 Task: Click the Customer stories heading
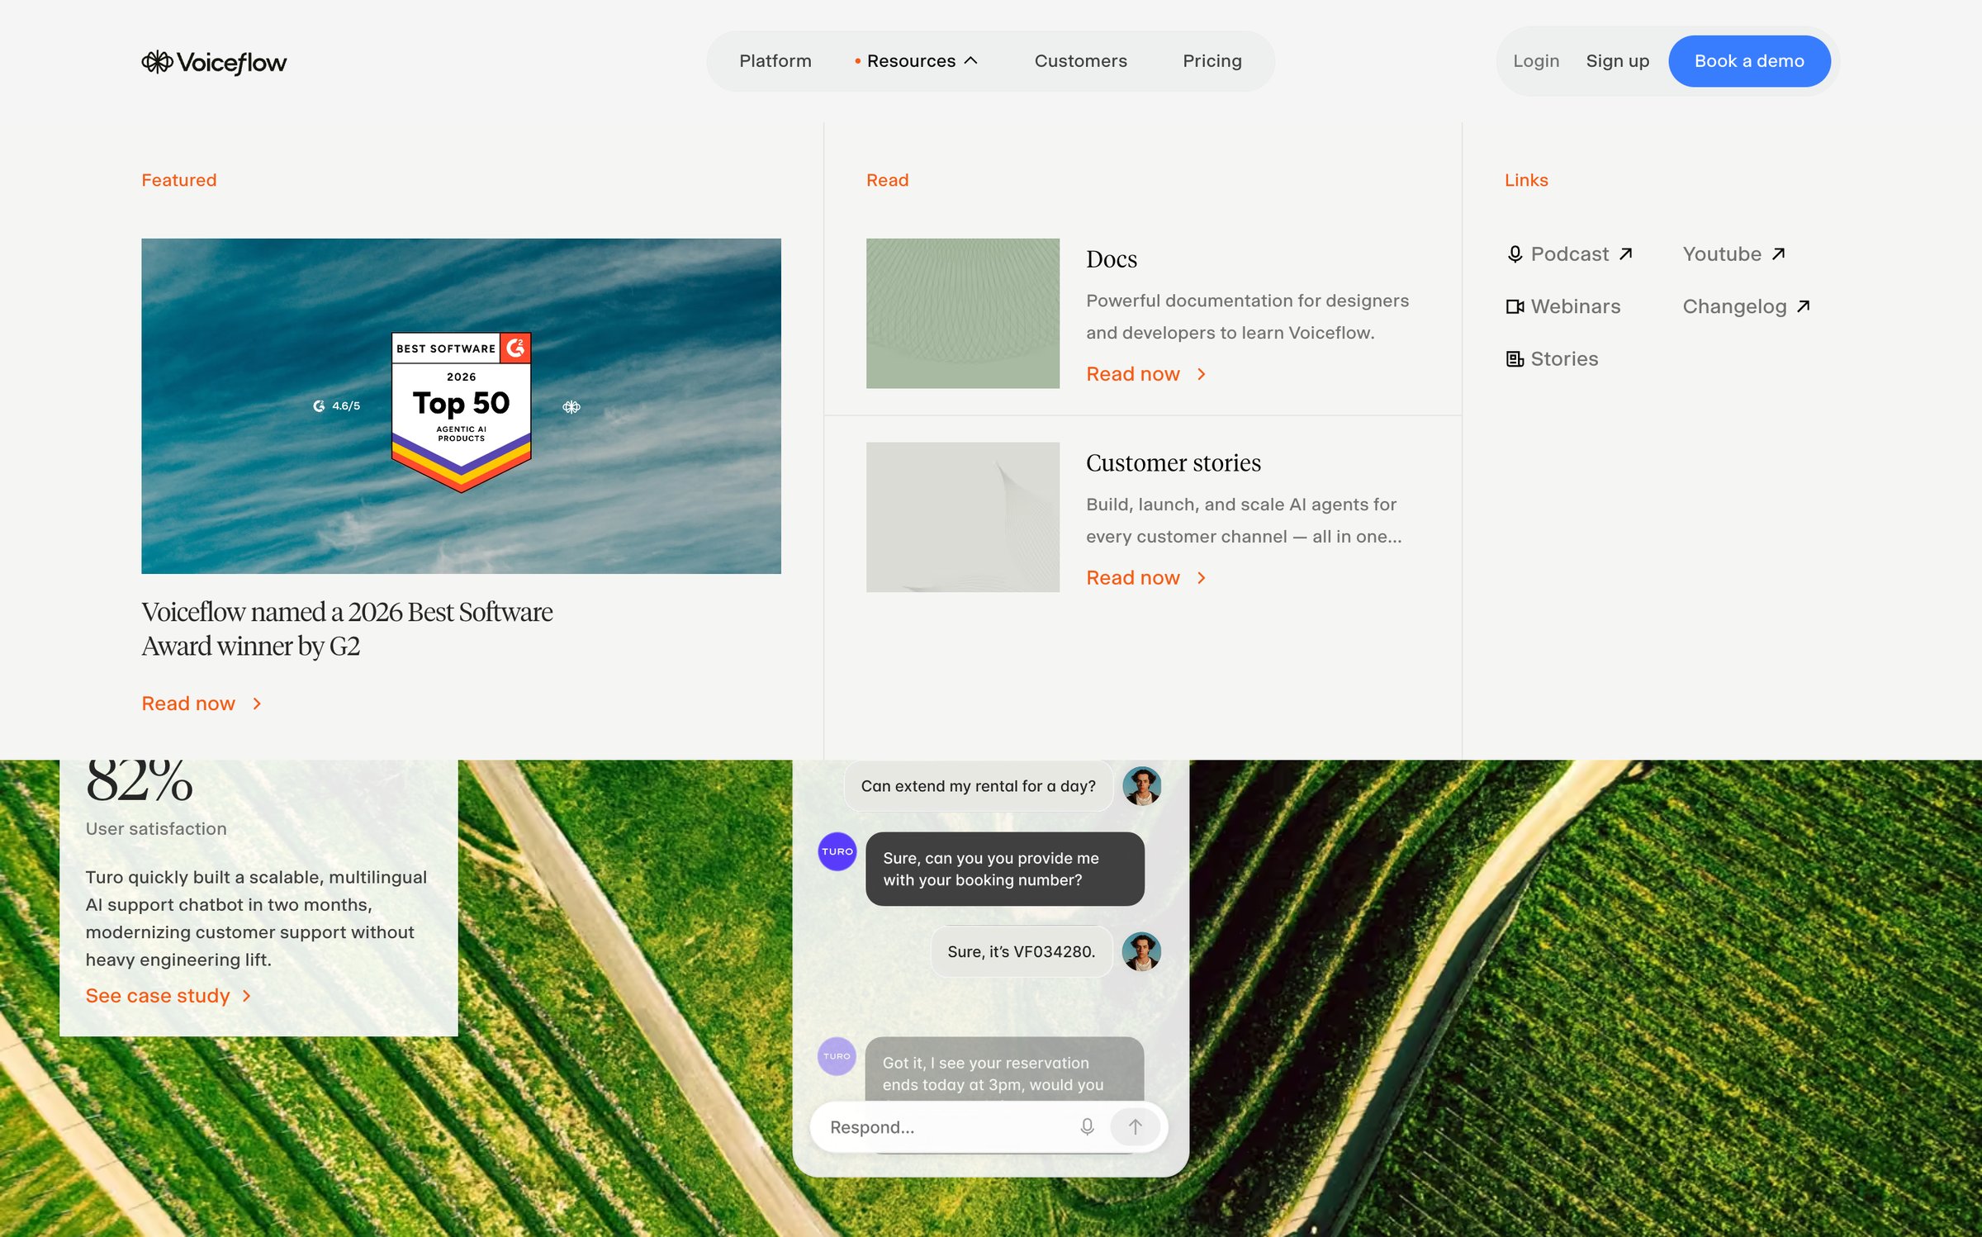1174,463
